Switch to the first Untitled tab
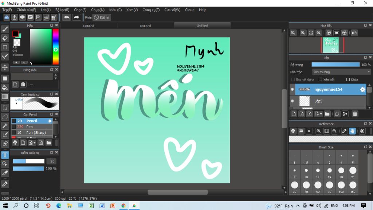 coord(89,26)
